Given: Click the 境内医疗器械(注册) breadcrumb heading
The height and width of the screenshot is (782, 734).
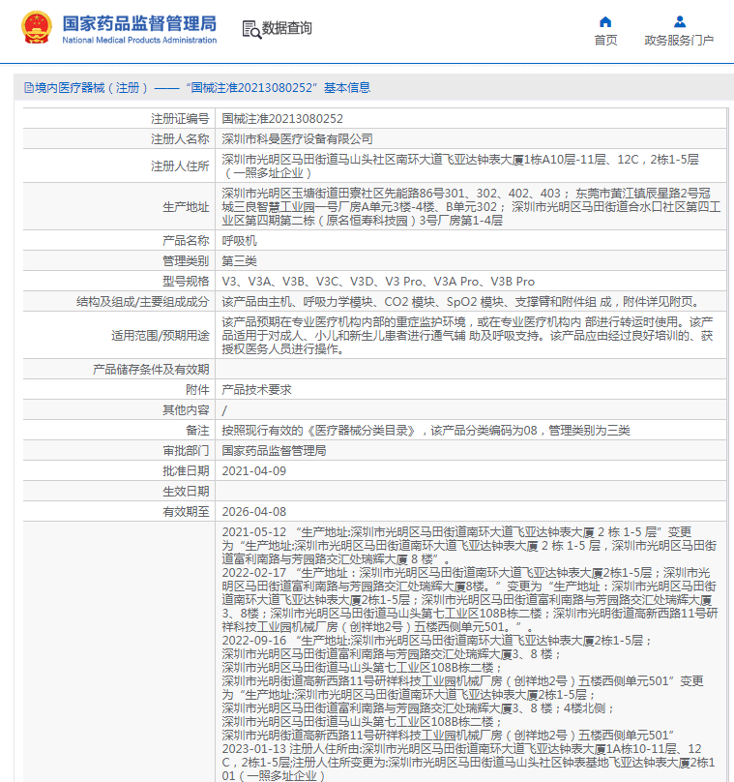Looking at the screenshot, I should [x=89, y=87].
